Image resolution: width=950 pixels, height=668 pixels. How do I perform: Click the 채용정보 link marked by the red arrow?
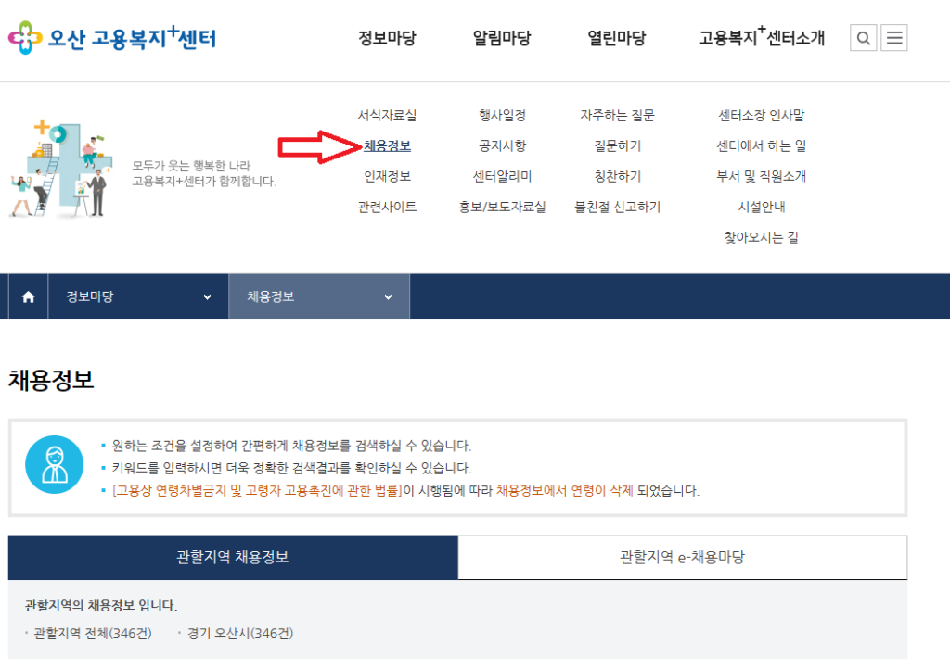tap(385, 145)
